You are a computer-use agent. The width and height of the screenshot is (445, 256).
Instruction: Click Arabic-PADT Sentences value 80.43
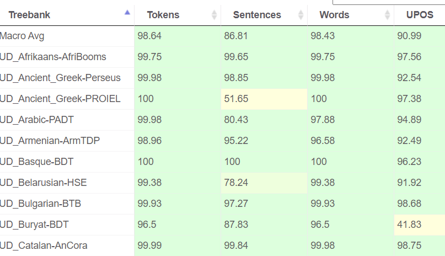(x=236, y=120)
